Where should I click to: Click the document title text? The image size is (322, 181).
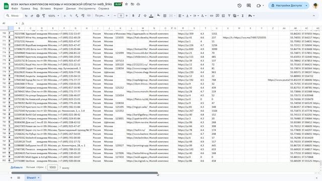pos(61,4)
